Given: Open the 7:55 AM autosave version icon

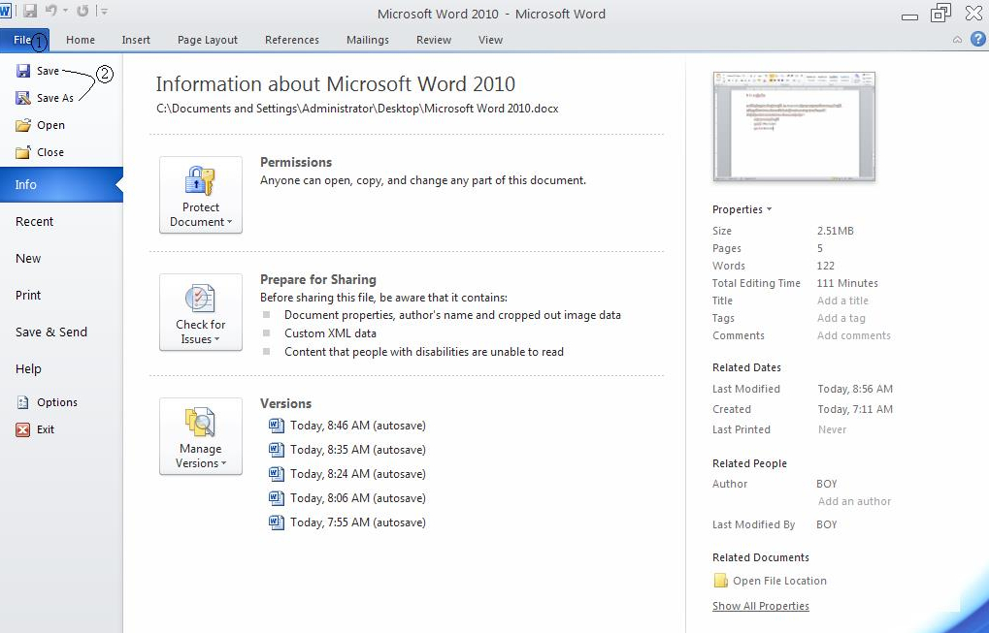Looking at the screenshot, I should 277,522.
